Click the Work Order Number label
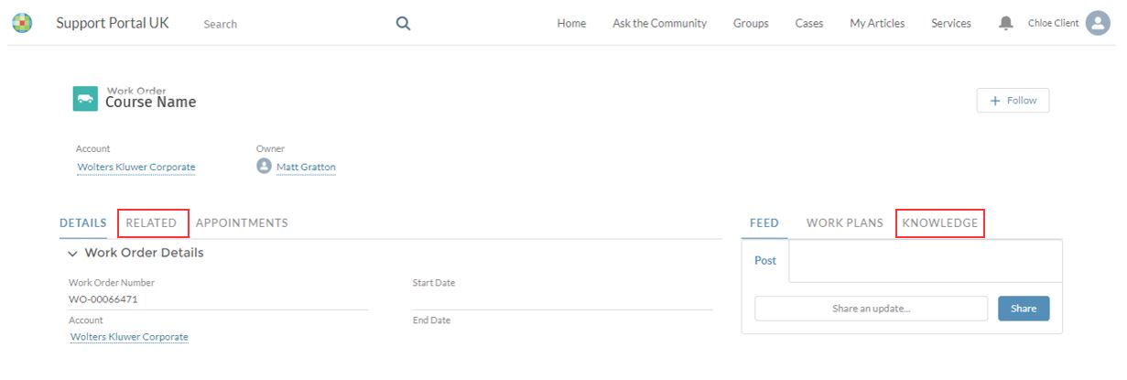 112,283
